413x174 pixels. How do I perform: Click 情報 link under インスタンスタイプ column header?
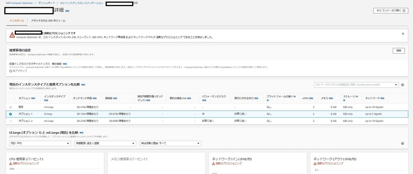click(x=46, y=100)
